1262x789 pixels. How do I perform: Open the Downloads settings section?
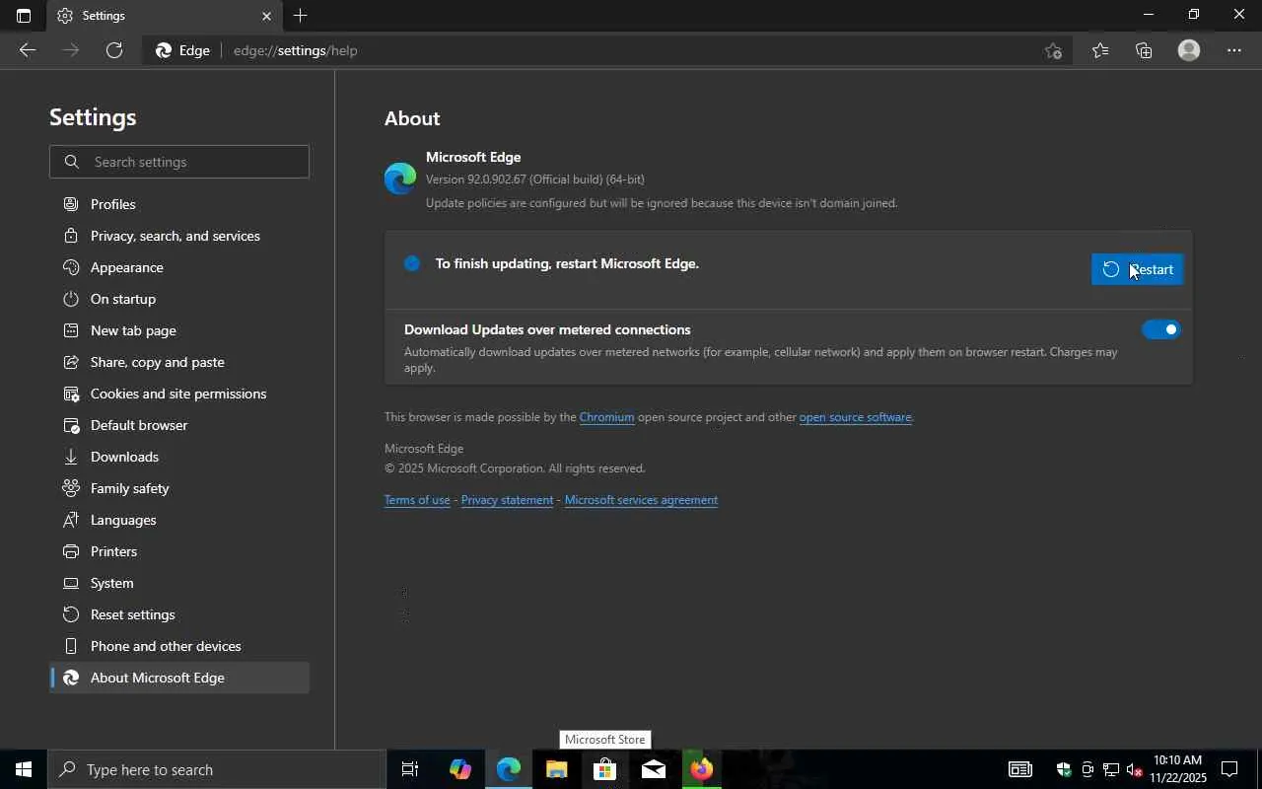179,457
